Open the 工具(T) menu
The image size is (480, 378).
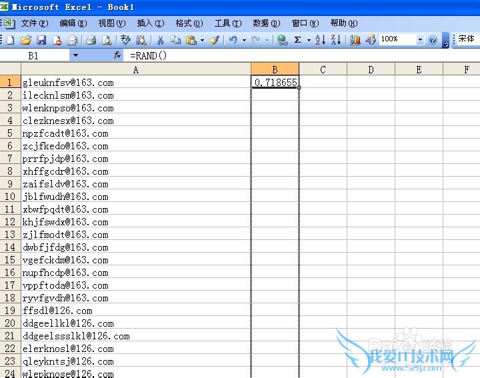(228, 23)
